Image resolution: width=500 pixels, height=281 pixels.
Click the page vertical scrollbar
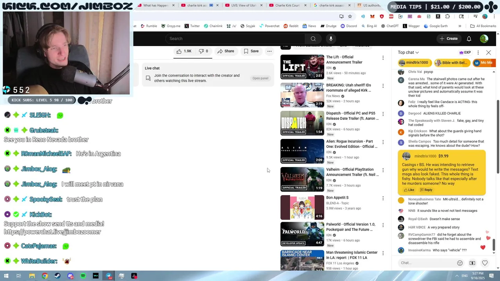(x=498, y=137)
